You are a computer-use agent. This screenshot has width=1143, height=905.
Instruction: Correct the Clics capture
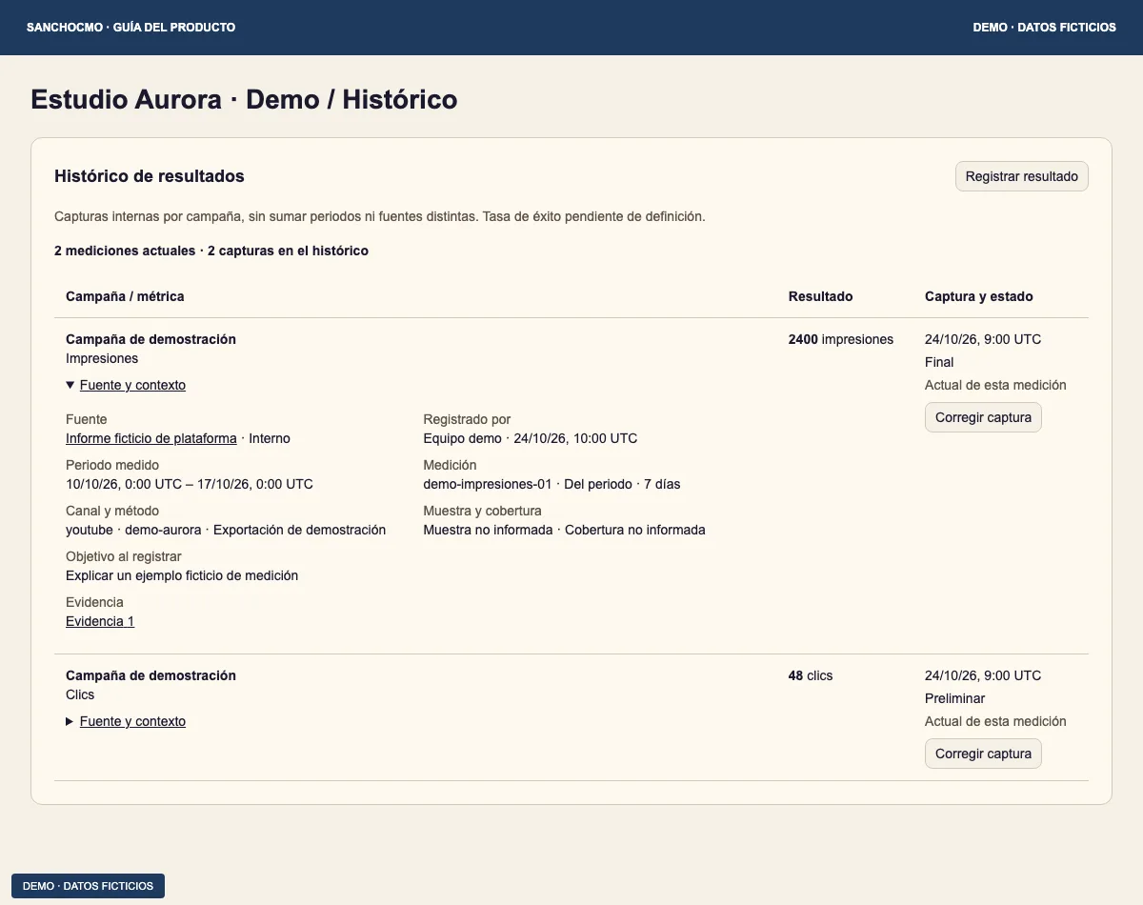tap(983, 754)
